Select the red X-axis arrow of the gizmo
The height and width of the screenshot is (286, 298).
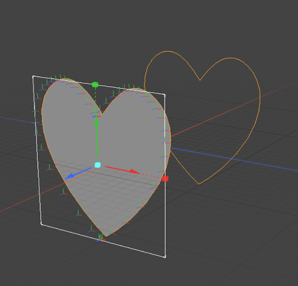tap(122, 170)
